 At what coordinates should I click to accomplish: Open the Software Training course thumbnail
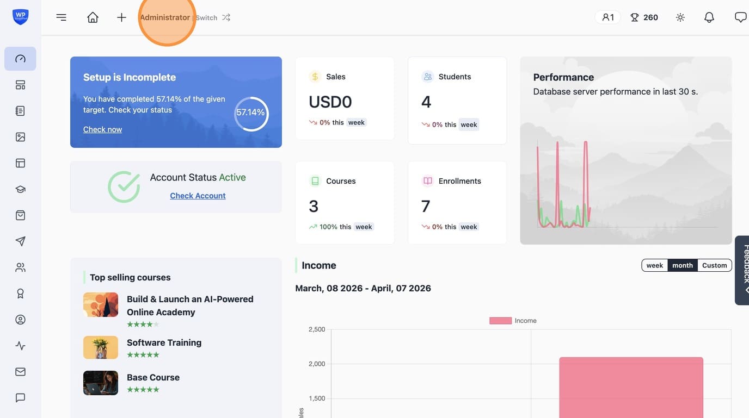[x=101, y=347]
